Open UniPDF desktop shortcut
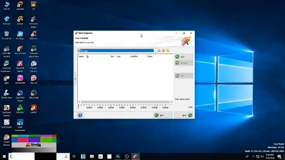The width and height of the screenshot is (285, 160). [34, 109]
